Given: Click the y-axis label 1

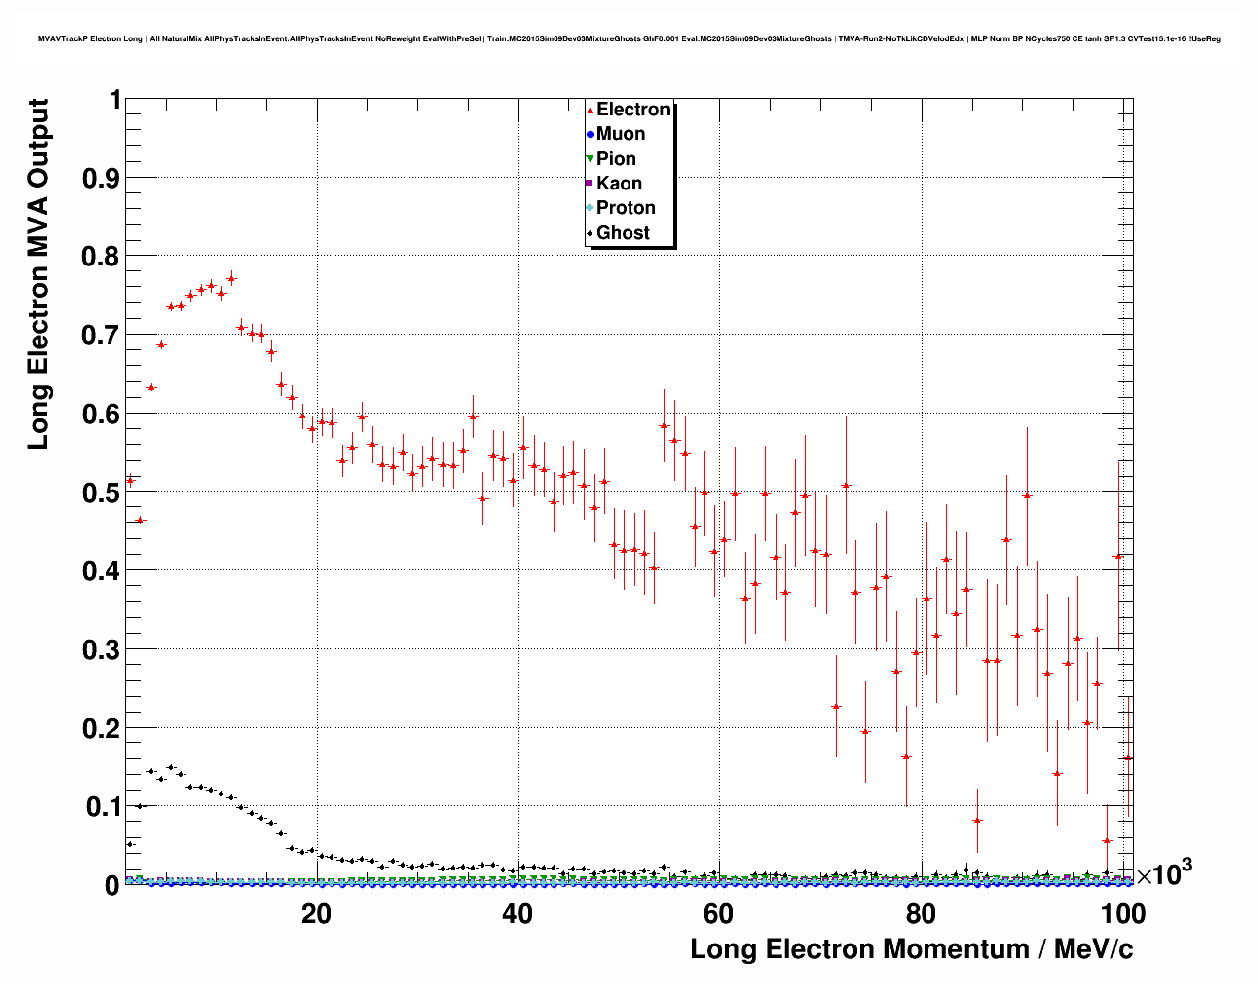Looking at the screenshot, I should [x=114, y=100].
